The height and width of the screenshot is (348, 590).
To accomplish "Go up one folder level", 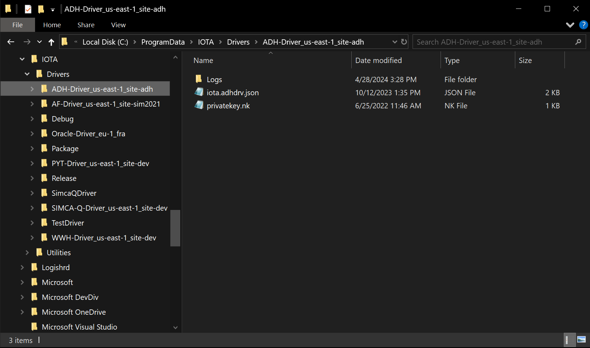I will [x=51, y=42].
